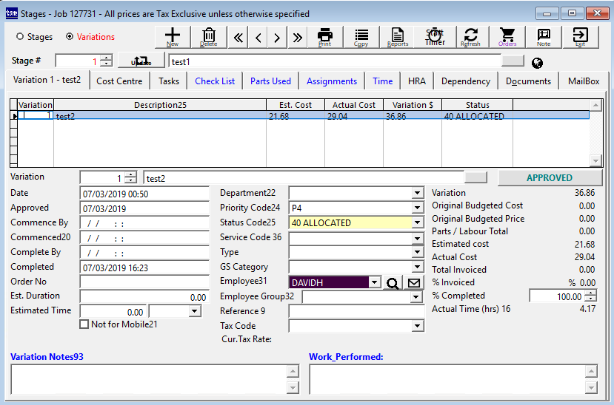
Task: Click the Delete trash can icon
Action: coord(209,37)
